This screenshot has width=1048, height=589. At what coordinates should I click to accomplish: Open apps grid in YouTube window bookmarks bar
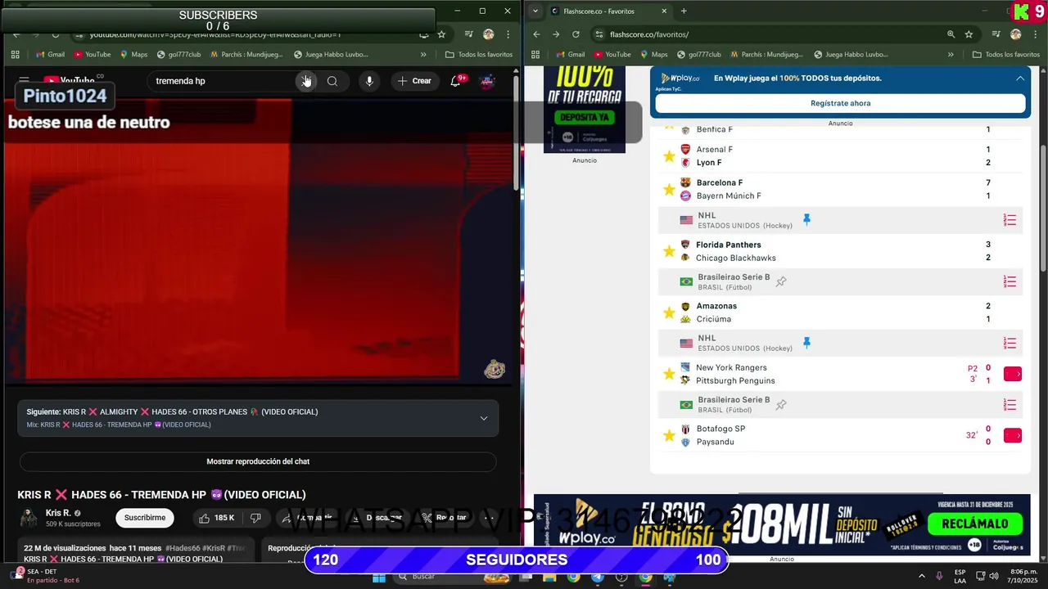pos(16,55)
